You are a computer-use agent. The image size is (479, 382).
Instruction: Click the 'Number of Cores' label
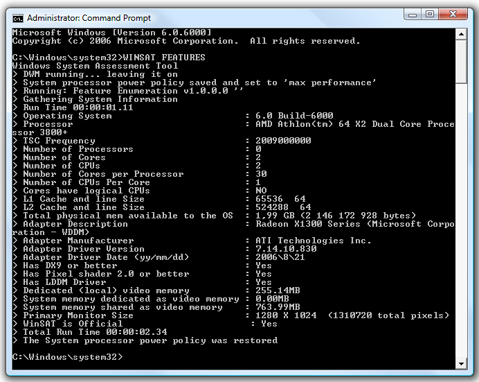coord(64,157)
